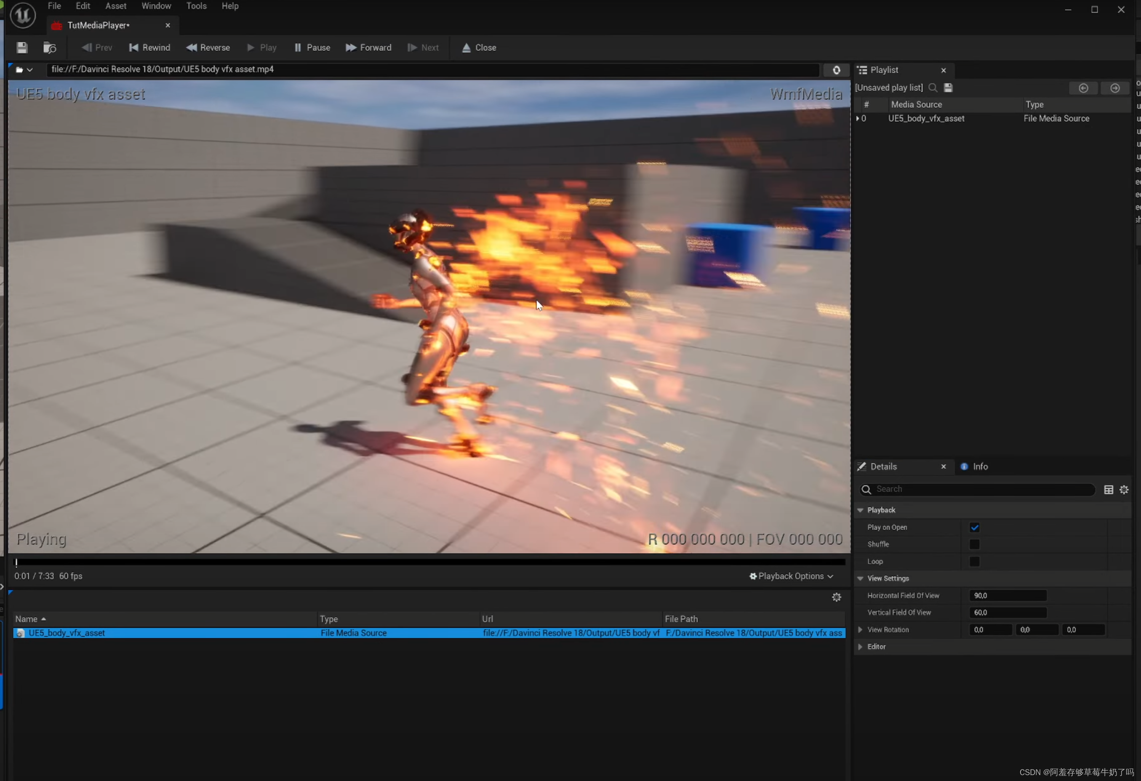
Task: Save the playlist using the disk icon
Action: point(948,88)
